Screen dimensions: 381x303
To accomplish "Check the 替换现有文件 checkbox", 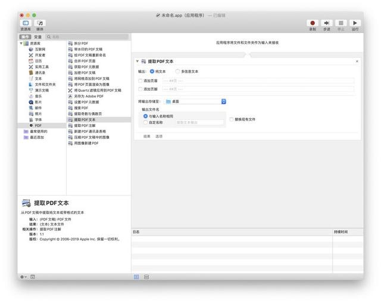I will point(232,119).
